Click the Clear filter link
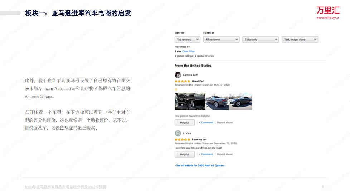Image resolution: width=350 pixels, height=191 pixels. (188, 51)
